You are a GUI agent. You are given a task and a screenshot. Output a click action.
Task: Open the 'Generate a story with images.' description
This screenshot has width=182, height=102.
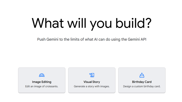[x=92, y=86]
